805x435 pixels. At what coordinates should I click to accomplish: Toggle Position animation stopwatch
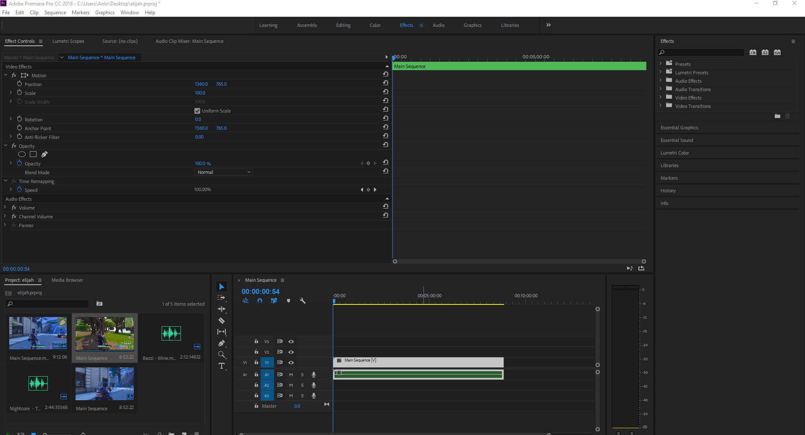(19, 84)
